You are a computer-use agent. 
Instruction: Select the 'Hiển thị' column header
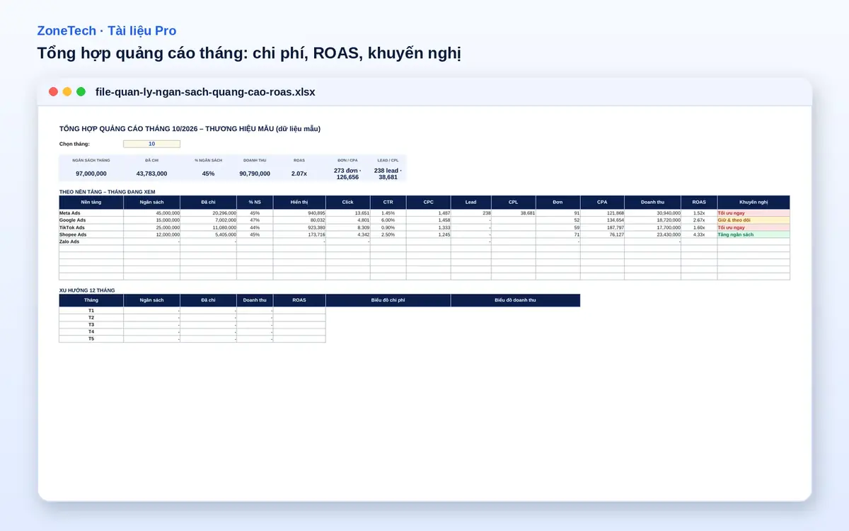coord(299,202)
